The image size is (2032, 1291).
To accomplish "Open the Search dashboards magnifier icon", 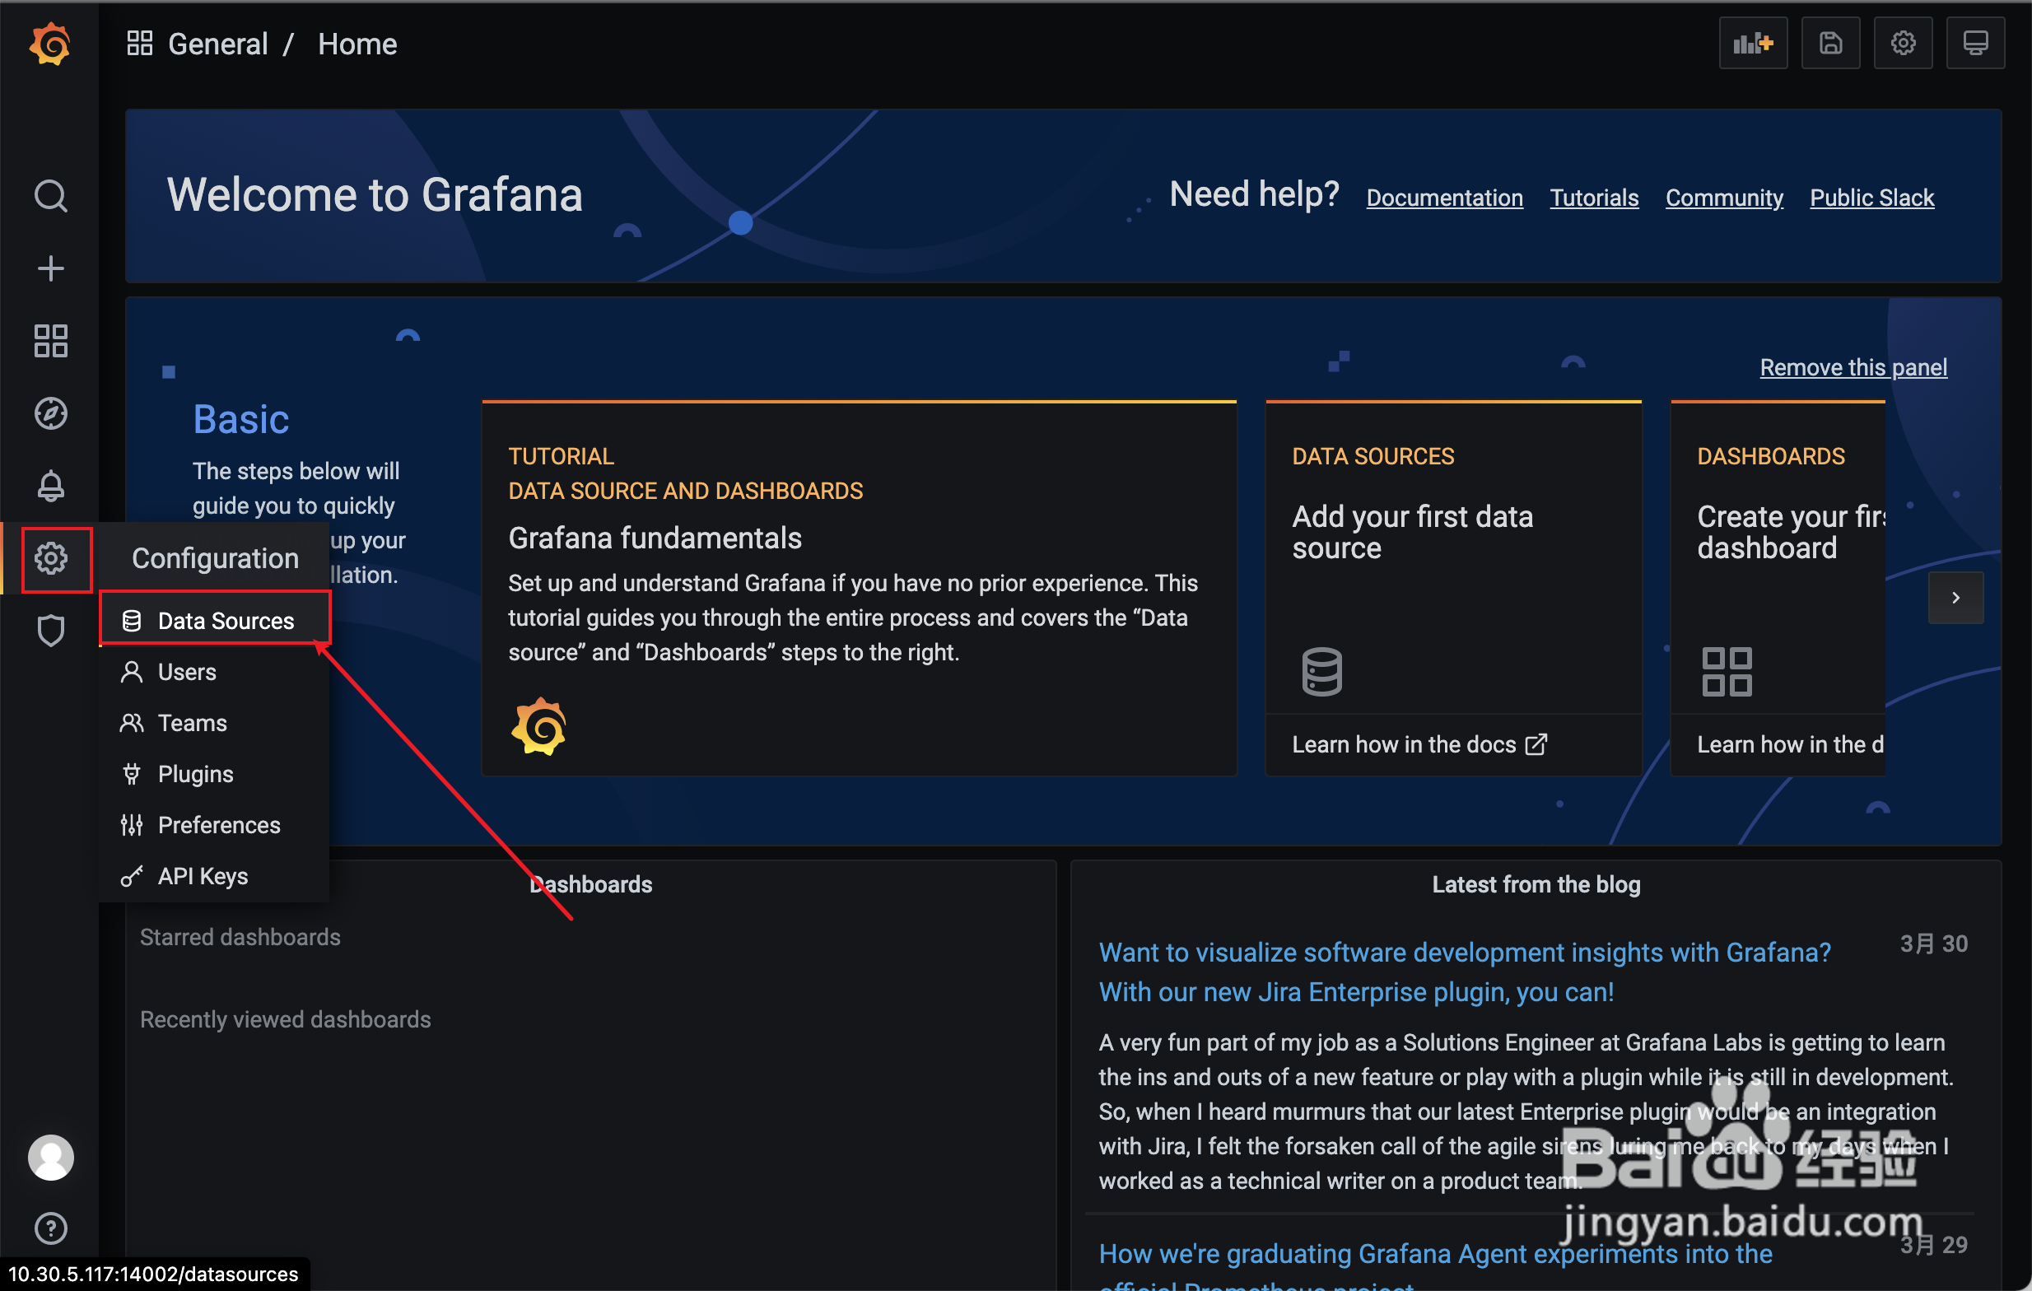I will click(x=50, y=197).
